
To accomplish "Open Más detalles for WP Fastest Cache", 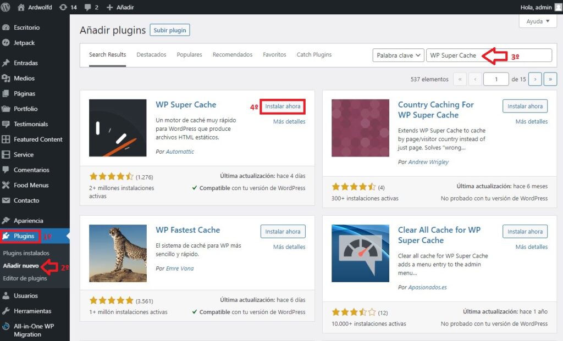I will coord(289,247).
